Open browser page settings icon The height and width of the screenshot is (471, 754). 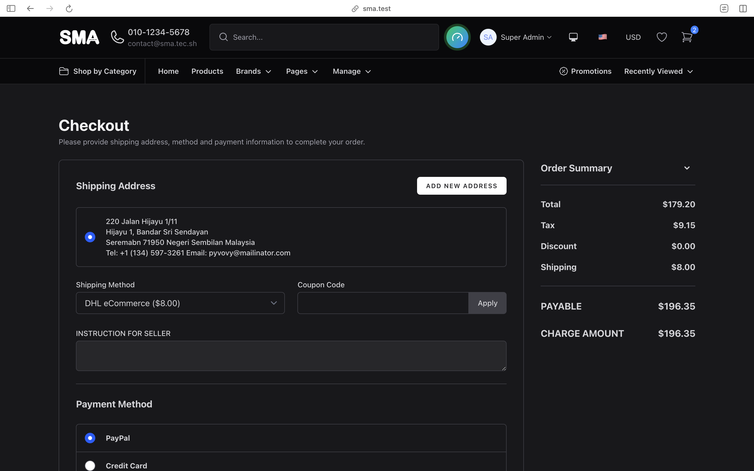click(x=724, y=8)
